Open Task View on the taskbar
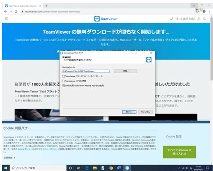 coord(78,168)
